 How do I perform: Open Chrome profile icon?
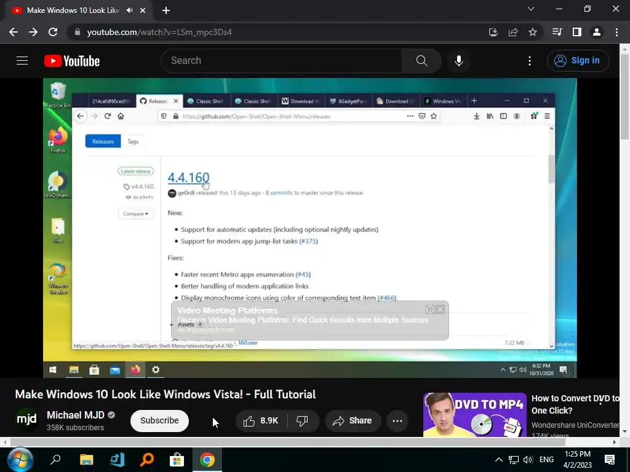597,32
